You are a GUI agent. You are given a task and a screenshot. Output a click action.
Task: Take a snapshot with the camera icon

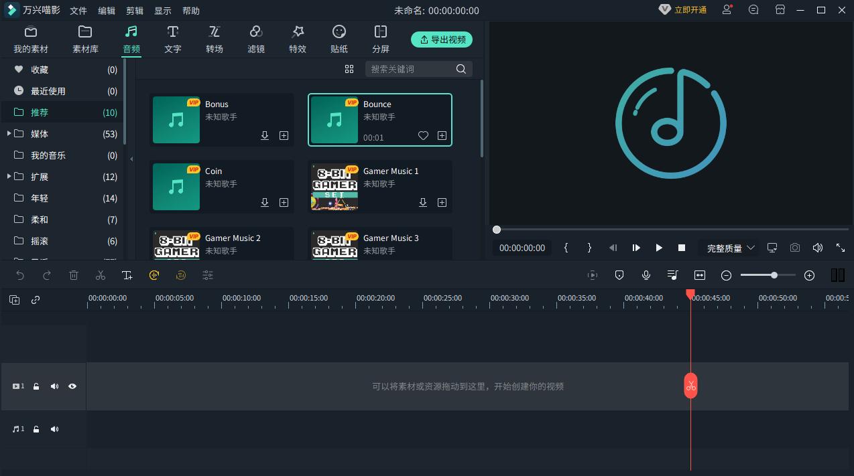(795, 248)
